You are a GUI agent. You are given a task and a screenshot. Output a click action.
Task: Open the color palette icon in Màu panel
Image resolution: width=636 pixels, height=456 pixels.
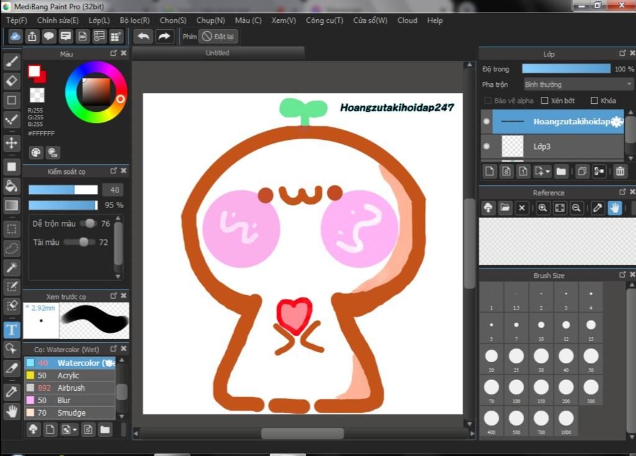click(x=36, y=153)
